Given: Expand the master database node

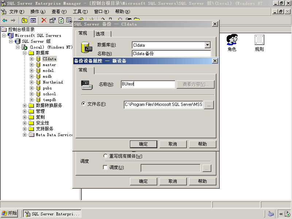Looking at the screenshot, I should click(31, 65).
